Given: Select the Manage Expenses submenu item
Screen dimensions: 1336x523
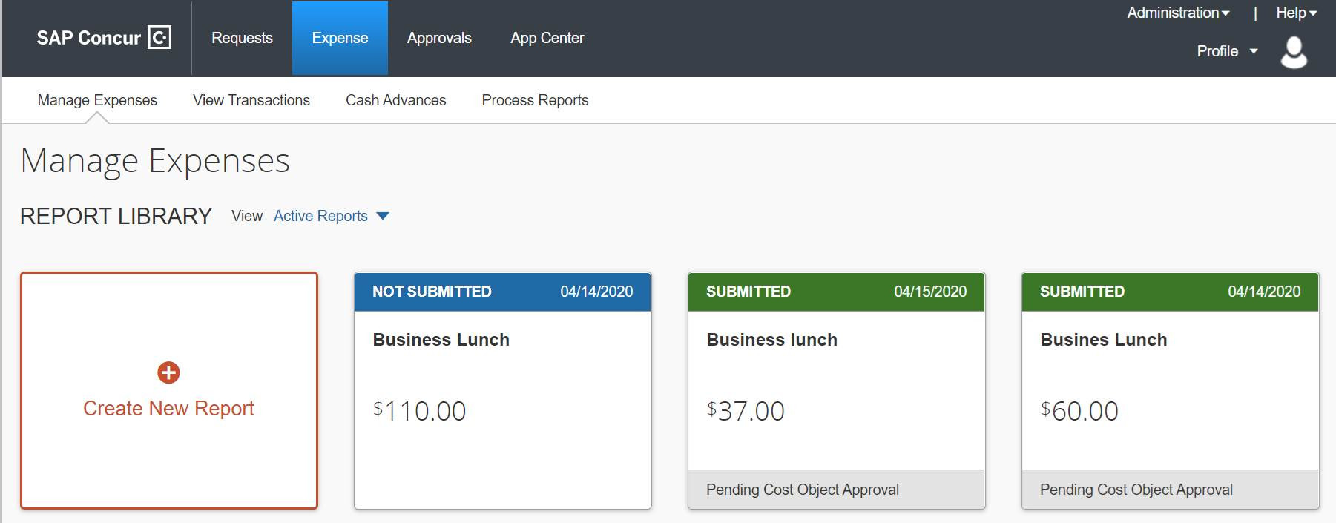Looking at the screenshot, I should pyautogui.click(x=97, y=100).
